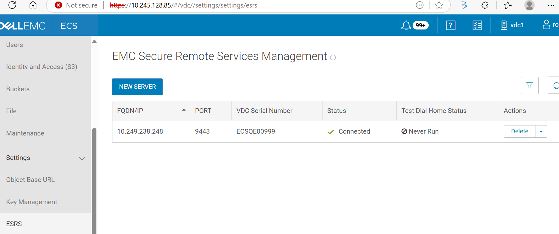Image resolution: width=559 pixels, height=234 pixels.
Task: Open the Buckets sidebar menu
Action: tap(18, 89)
